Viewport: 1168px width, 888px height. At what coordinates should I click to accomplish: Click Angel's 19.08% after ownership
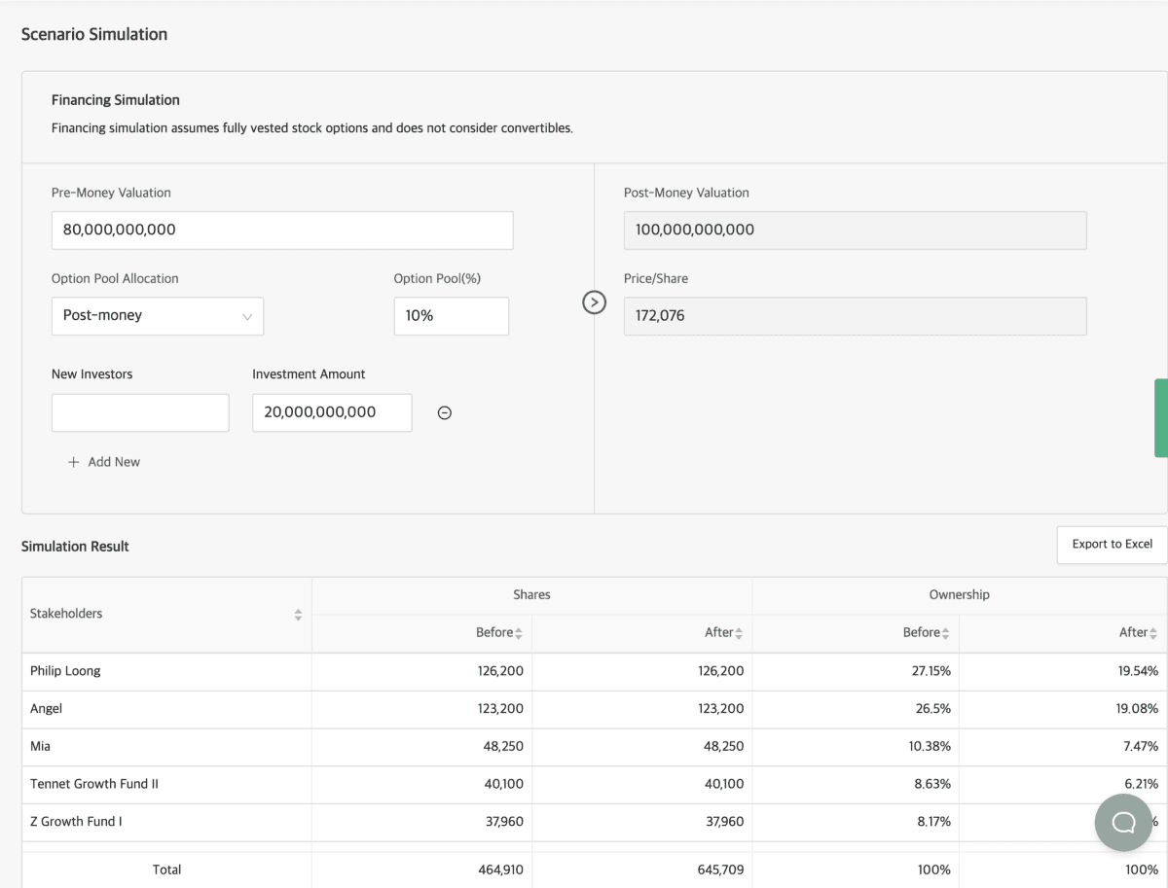click(1137, 710)
